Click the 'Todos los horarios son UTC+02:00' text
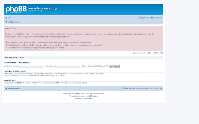This screenshot has height=124, width=199. pyautogui.click(x=149, y=88)
